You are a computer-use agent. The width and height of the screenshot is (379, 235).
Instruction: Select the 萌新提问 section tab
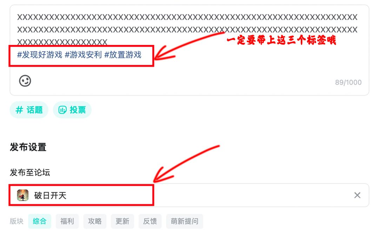coord(185,221)
